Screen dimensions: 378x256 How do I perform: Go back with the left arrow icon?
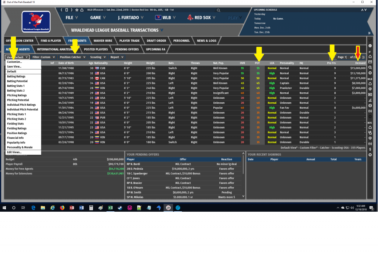tap(62, 10)
